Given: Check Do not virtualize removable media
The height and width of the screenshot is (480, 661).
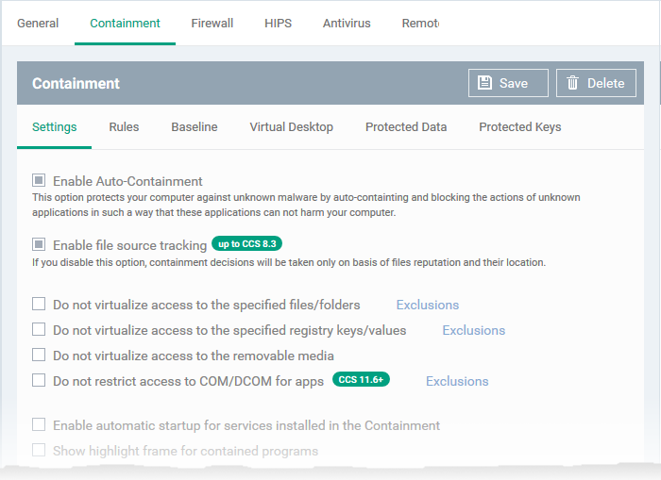Looking at the screenshot, I should (39, 355).
